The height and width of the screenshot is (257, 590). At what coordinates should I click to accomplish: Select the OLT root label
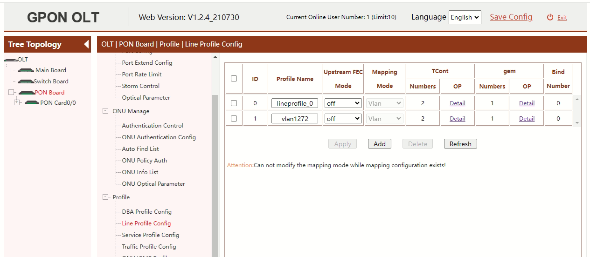(x=23, y=60)
